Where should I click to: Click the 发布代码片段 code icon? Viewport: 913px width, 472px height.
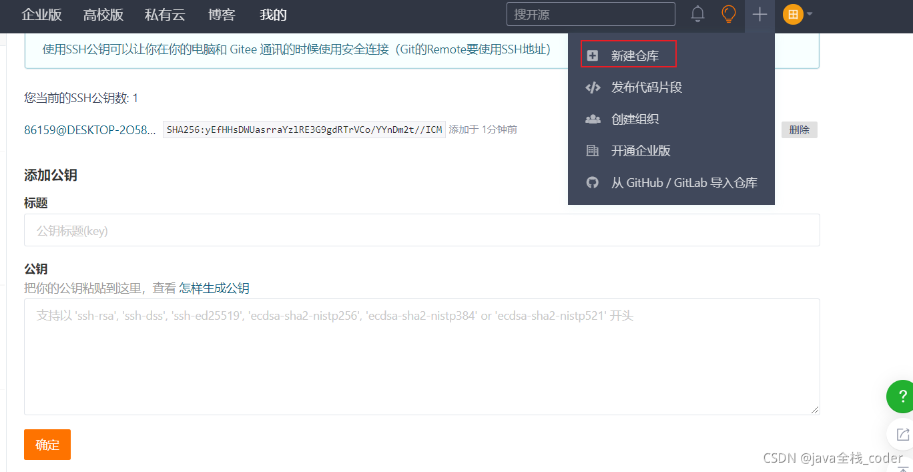[593, 87]
